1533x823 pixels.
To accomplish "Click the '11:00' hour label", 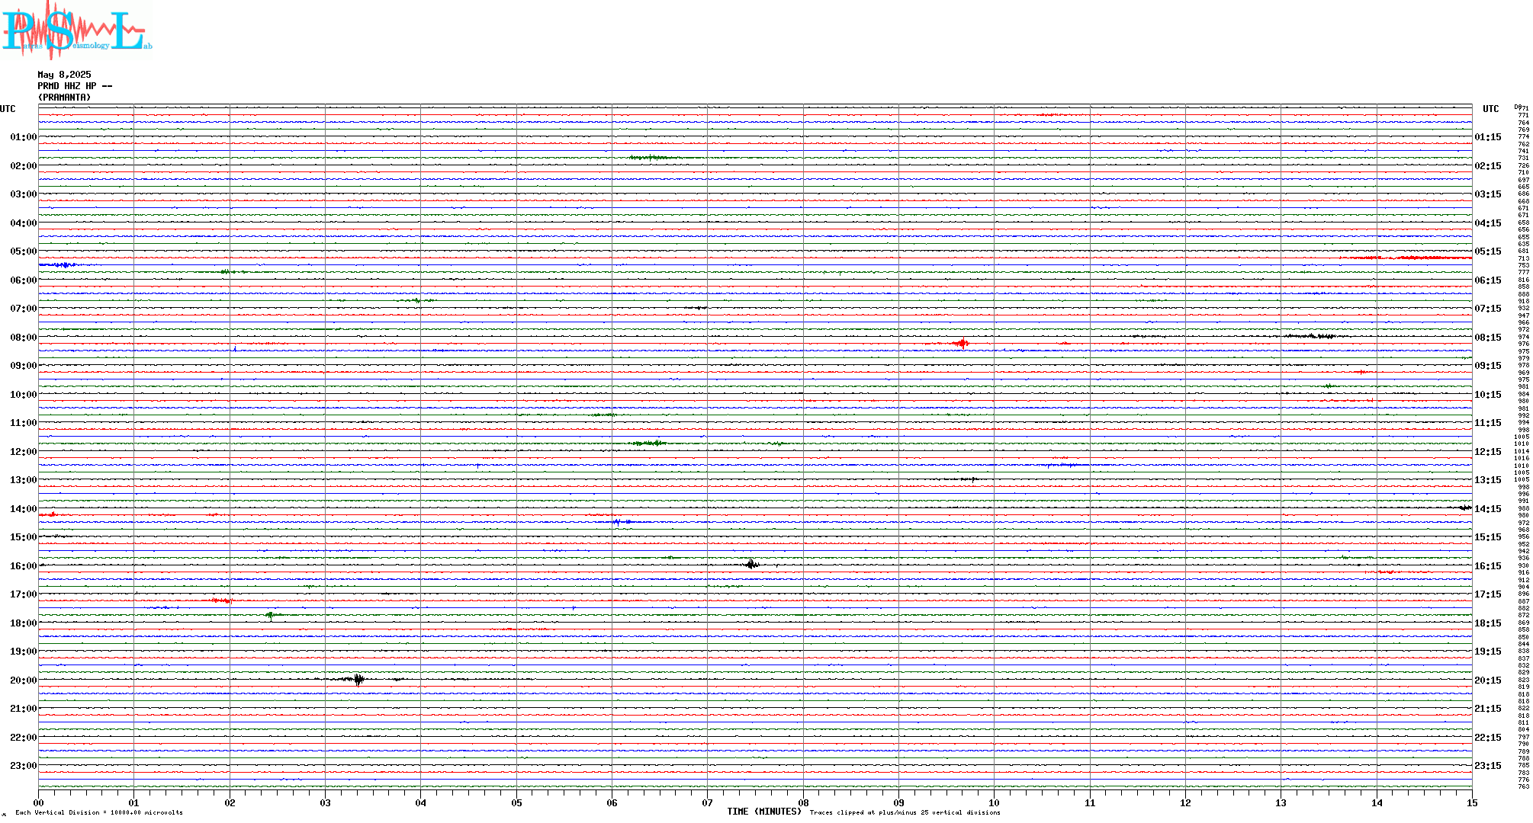I will [23, 423].
